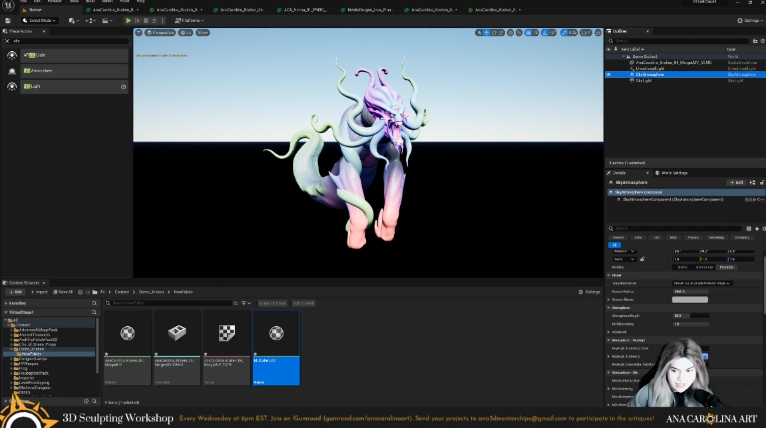Image resolution: width=766 pixels, height=428 pixels.
Task: Open the camera speed setting
Action: tap(586, 33)
